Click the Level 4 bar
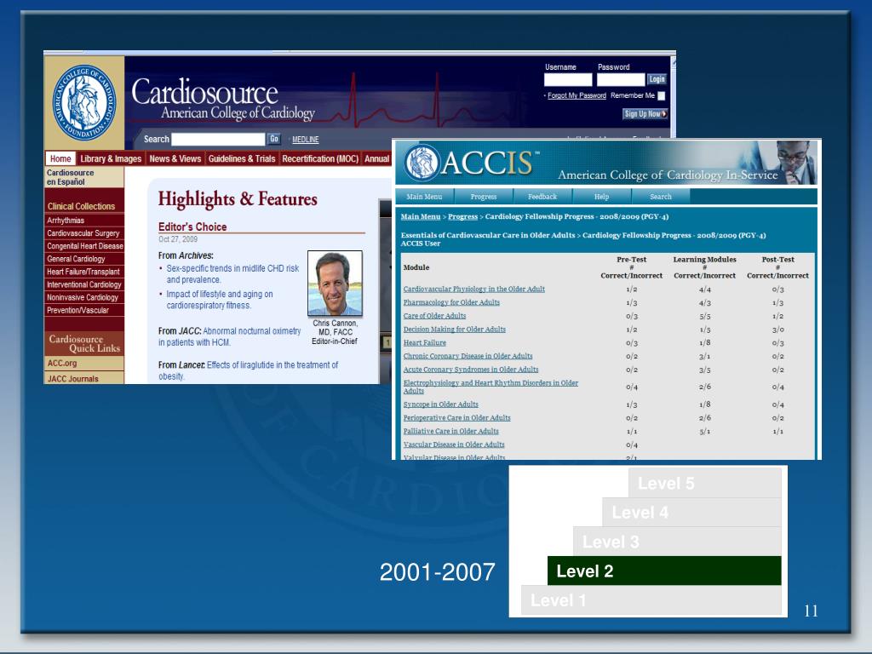872x654 pixels. point(691,512)
